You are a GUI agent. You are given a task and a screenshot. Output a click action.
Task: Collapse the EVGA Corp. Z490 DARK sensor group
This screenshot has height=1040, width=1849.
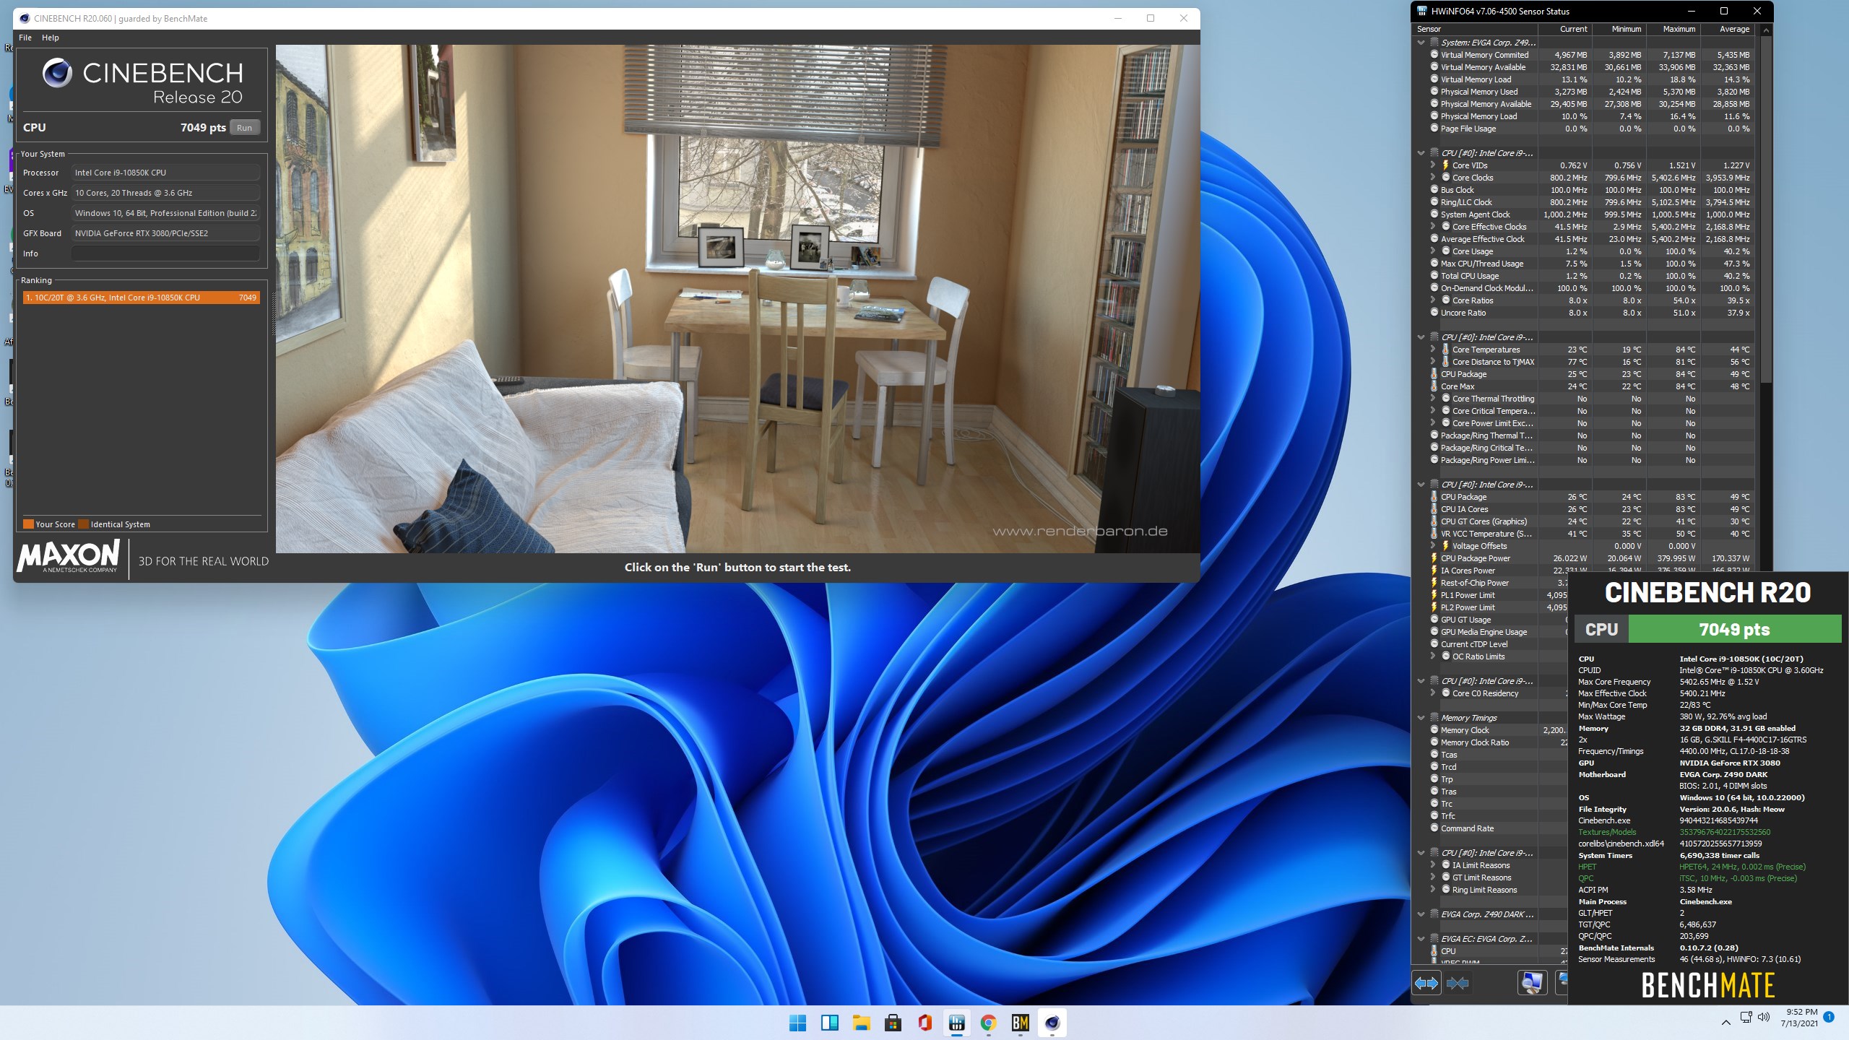tap(1421, 914)
